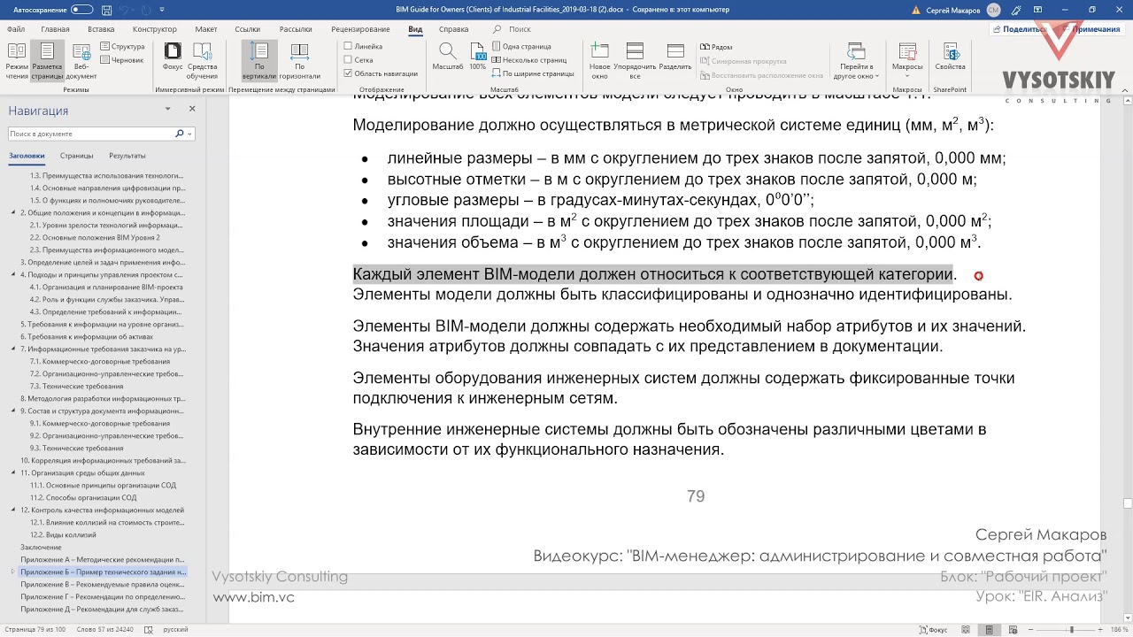This screenshot has width=1133, height=637.
Task: Select По горизонтали page movement
Action: pos(299,61)
